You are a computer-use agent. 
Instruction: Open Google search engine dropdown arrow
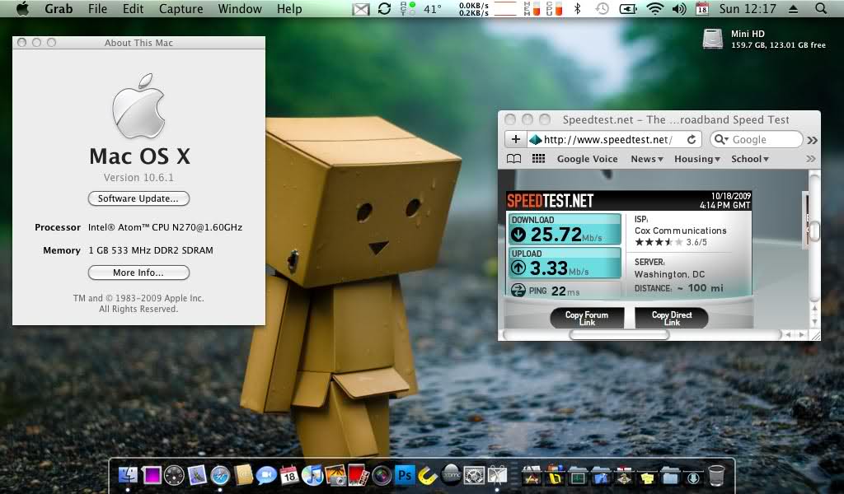[x=720, y=140]
